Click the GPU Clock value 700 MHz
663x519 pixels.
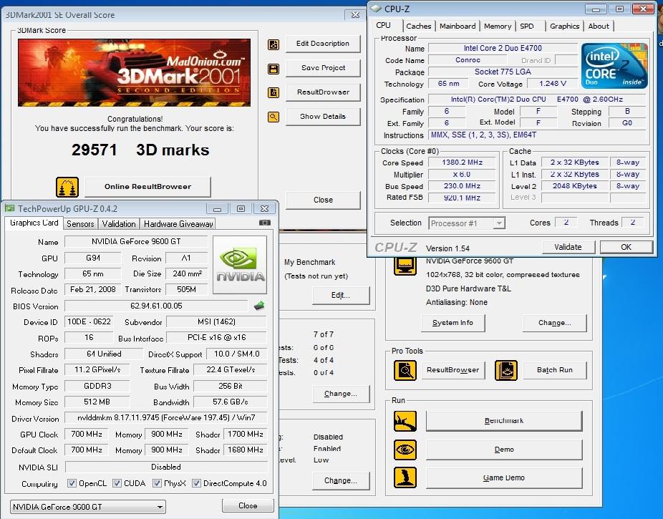click(x=86, y=435)
